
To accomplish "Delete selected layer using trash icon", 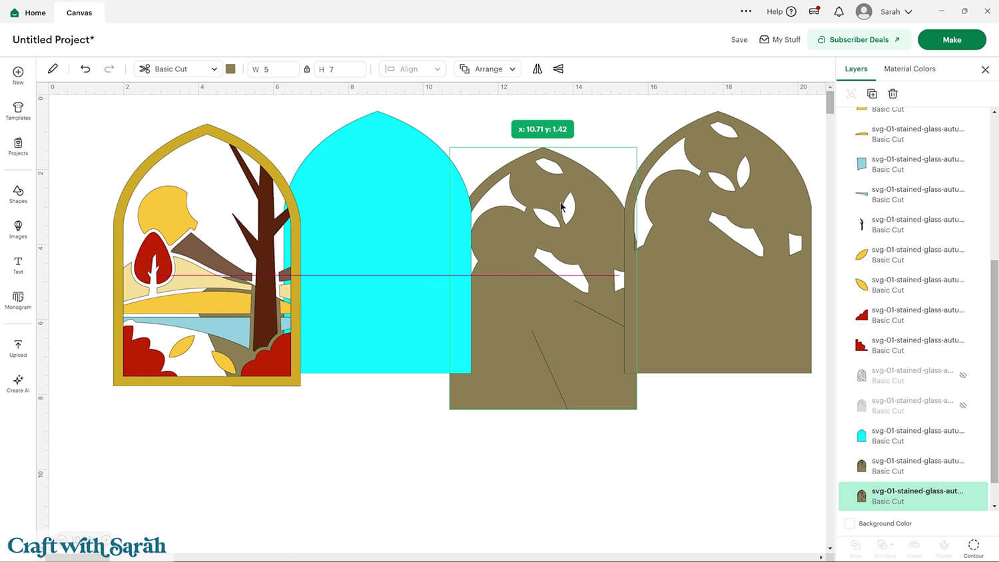I will pos(893,93).
